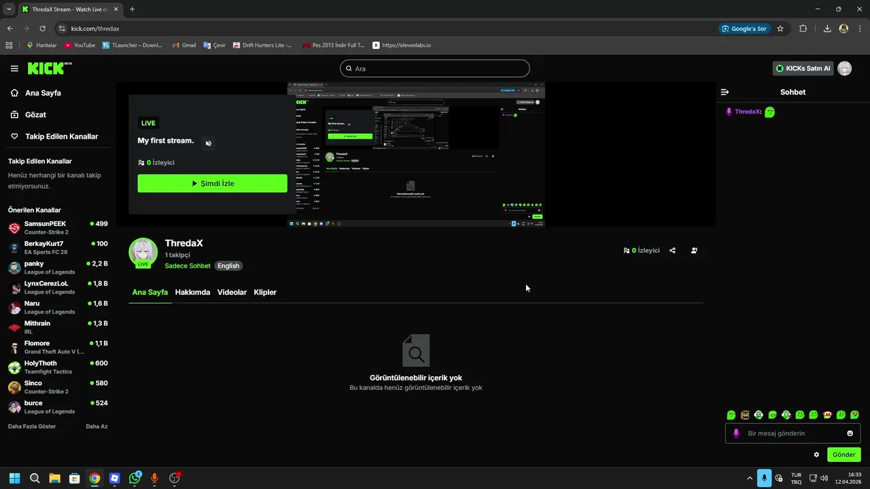Open a new browser tab

click(x=132, y=9)
